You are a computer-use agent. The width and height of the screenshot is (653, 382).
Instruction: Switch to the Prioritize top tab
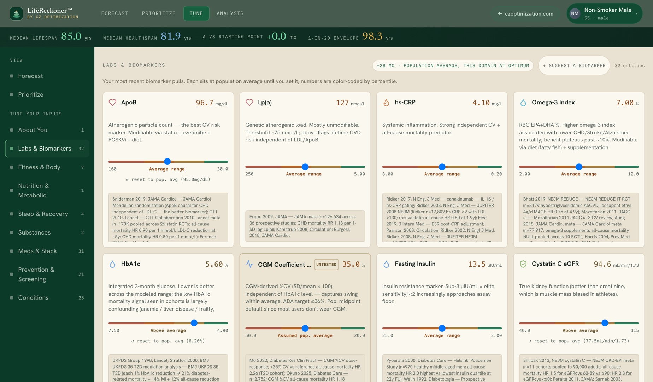[159, 13]
